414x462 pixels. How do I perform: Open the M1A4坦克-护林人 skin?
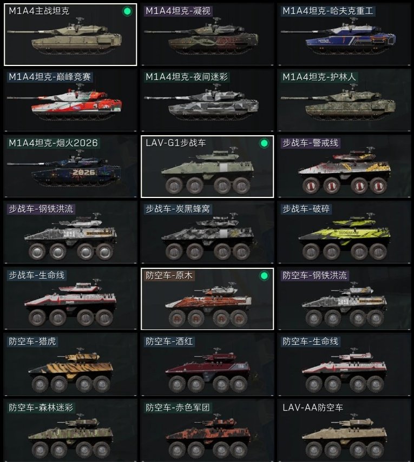pyautogui.click(x=344, y=101)
